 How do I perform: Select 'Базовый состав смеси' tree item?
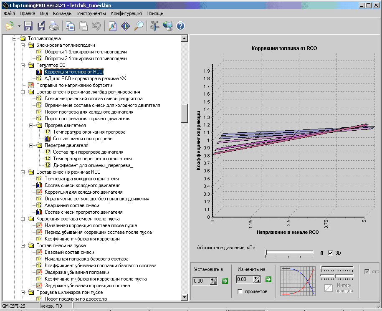click(69, 252)
